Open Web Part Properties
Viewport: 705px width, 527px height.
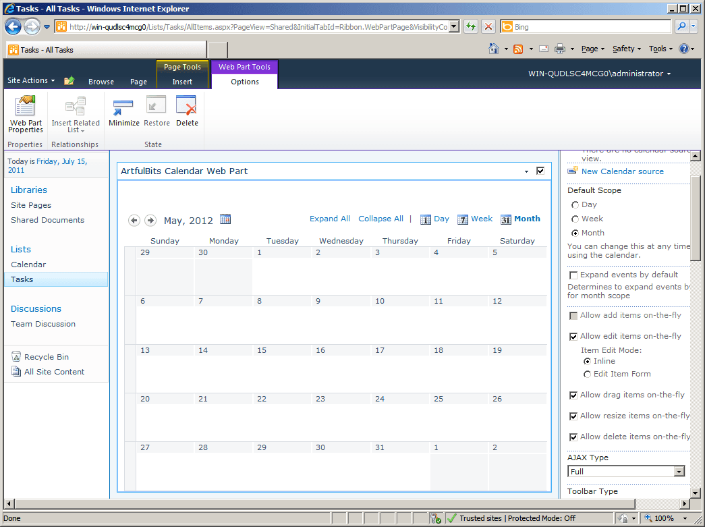(x=25, y=114)
